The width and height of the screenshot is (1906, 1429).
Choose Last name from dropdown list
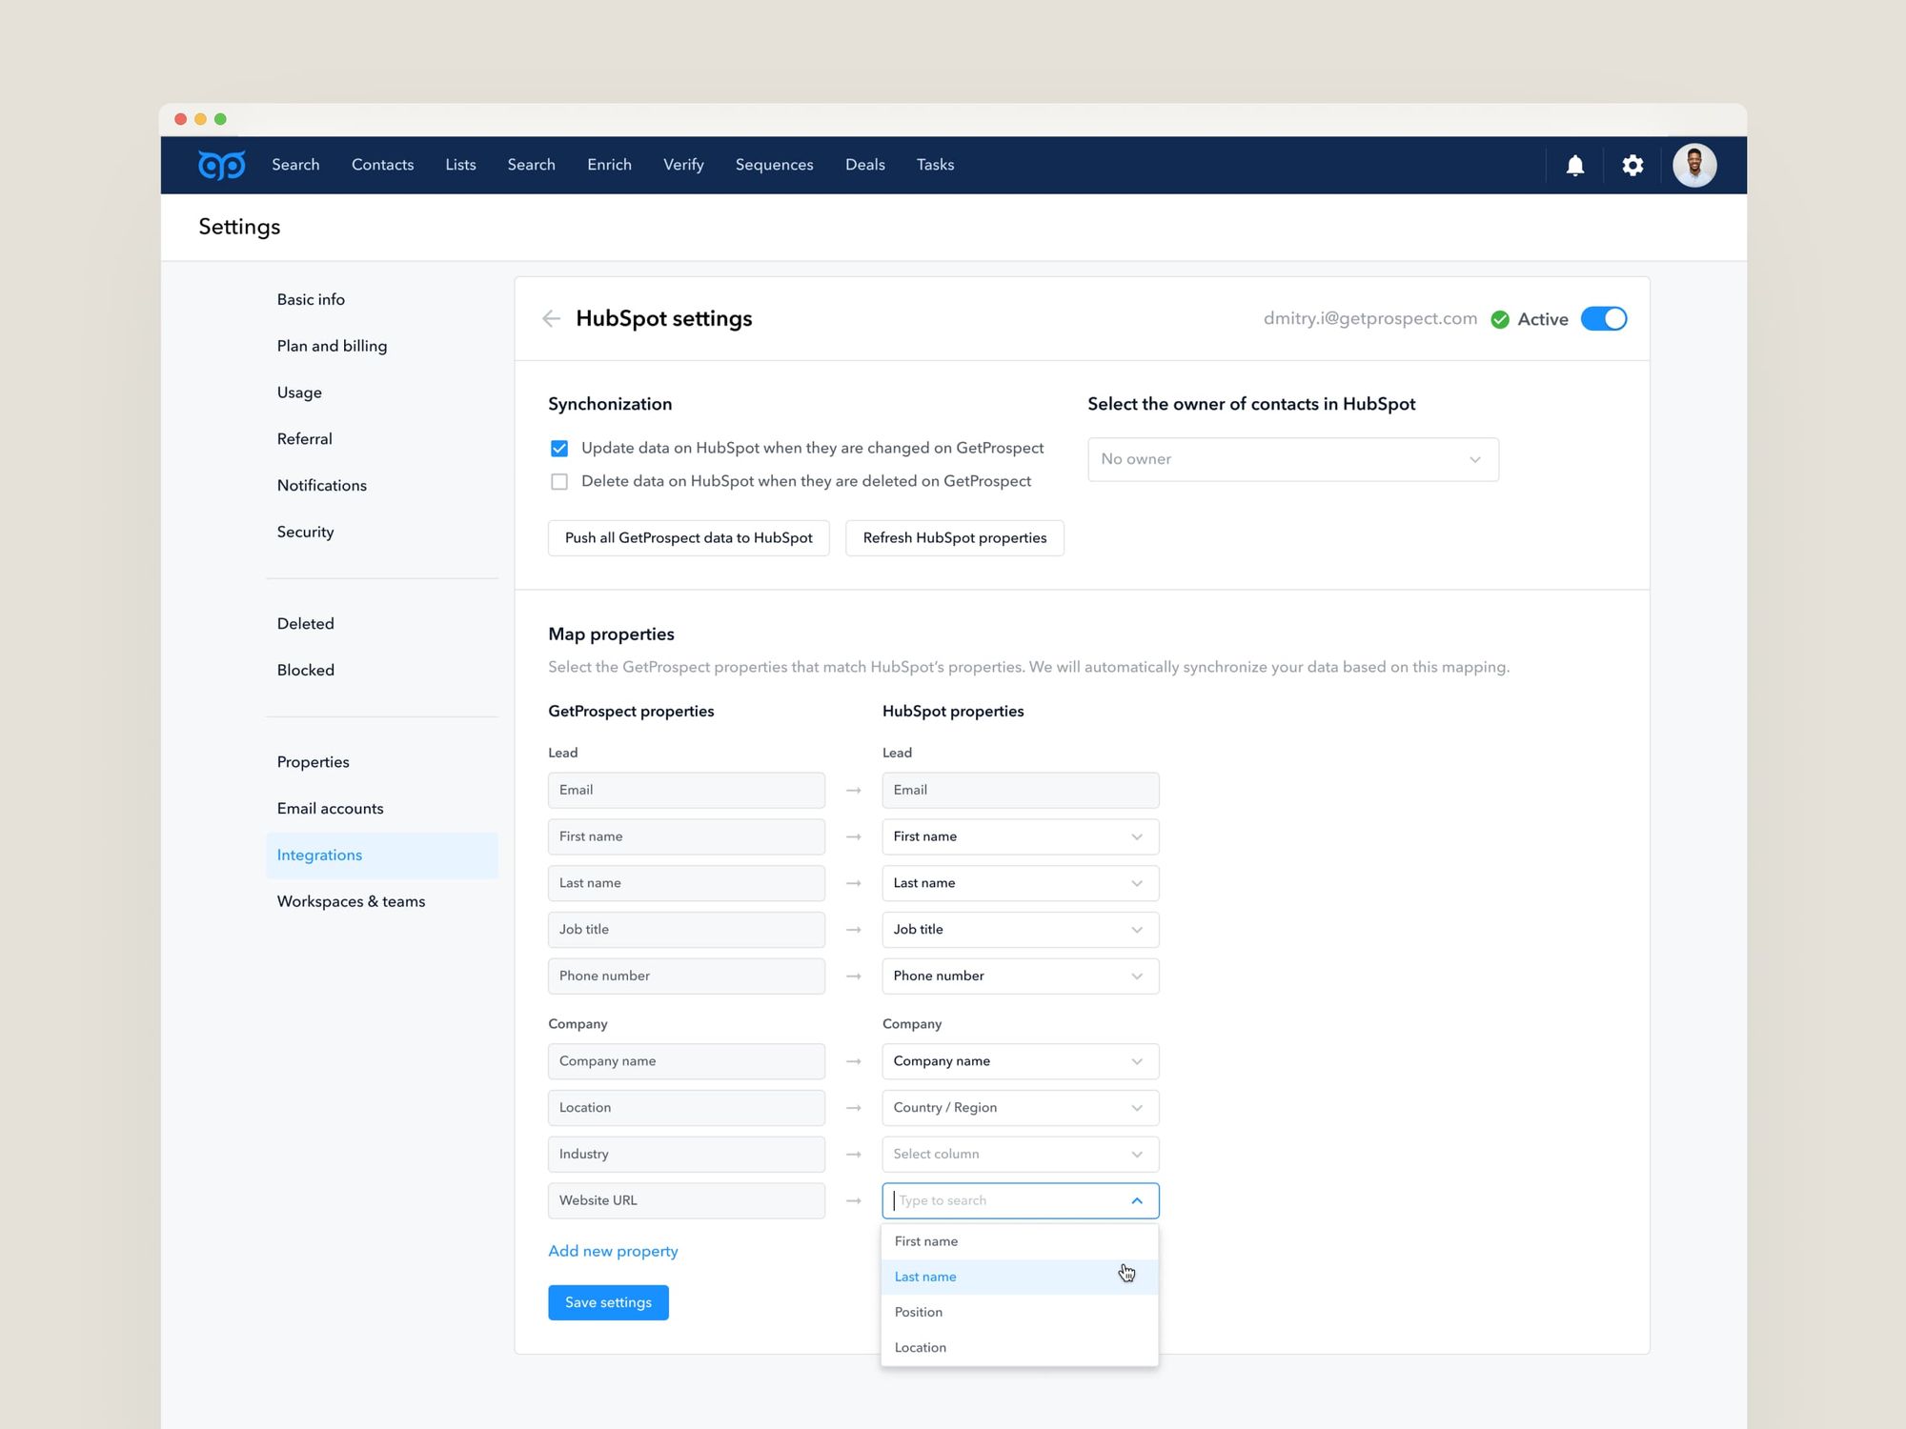[925, 1277]
